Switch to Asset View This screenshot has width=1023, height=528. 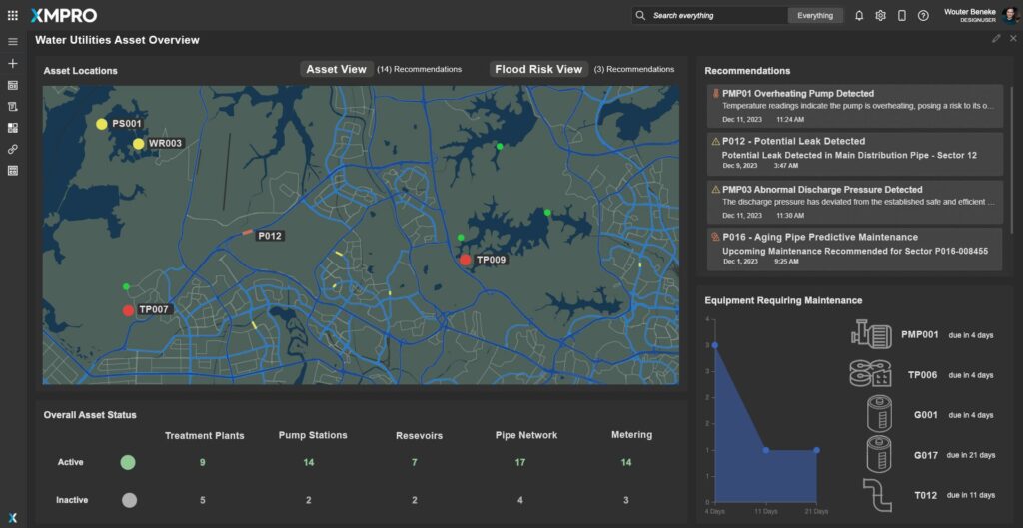point(336,69)
